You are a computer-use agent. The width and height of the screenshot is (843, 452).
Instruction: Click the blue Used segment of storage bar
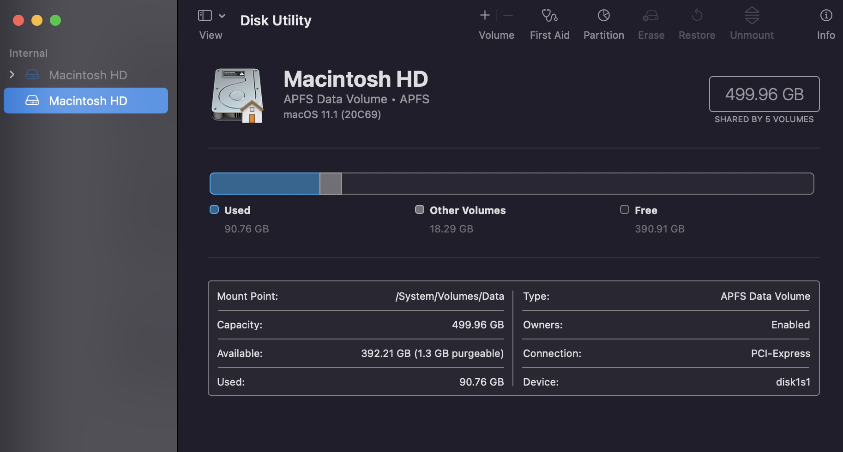tap(265, 184)
